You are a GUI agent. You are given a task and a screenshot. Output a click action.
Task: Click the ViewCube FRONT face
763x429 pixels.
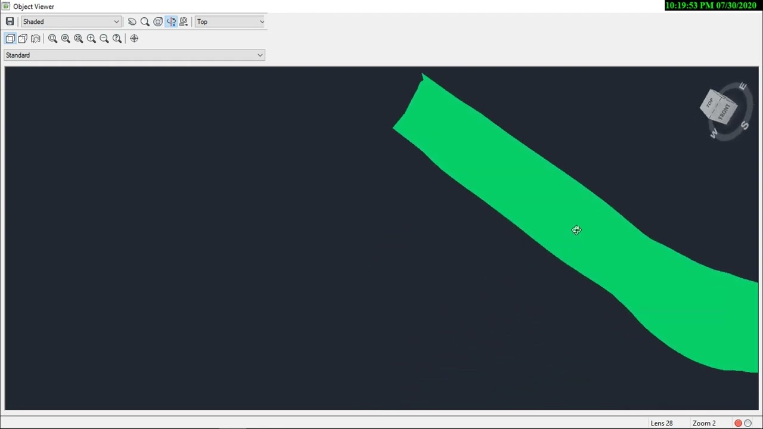[x=725, y=110]
